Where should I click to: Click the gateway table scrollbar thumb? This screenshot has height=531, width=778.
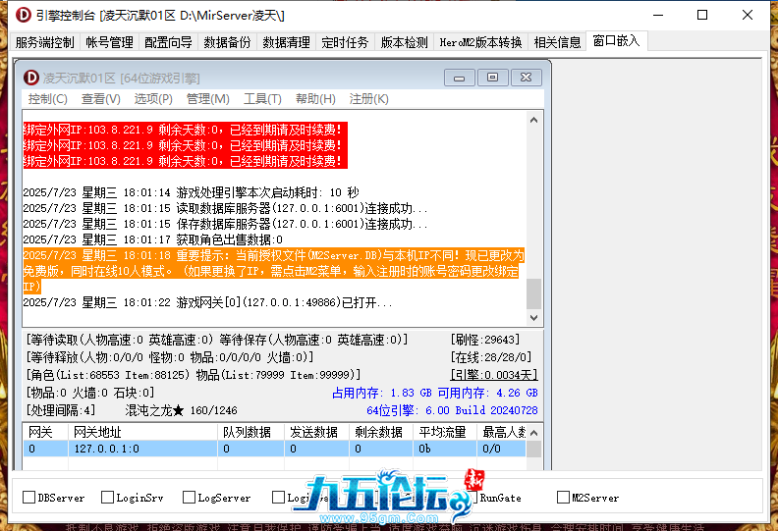coord(533,449)
